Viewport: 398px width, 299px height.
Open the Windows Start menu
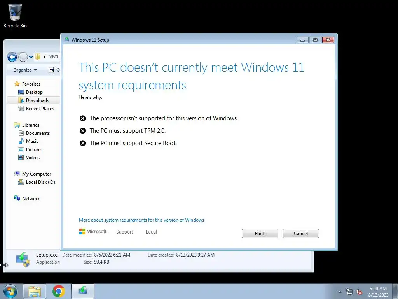pos(10,291)
